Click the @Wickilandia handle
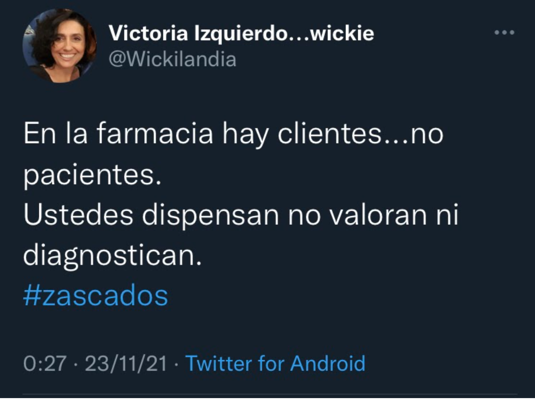The image size is (535, 399). click(172, 59)
